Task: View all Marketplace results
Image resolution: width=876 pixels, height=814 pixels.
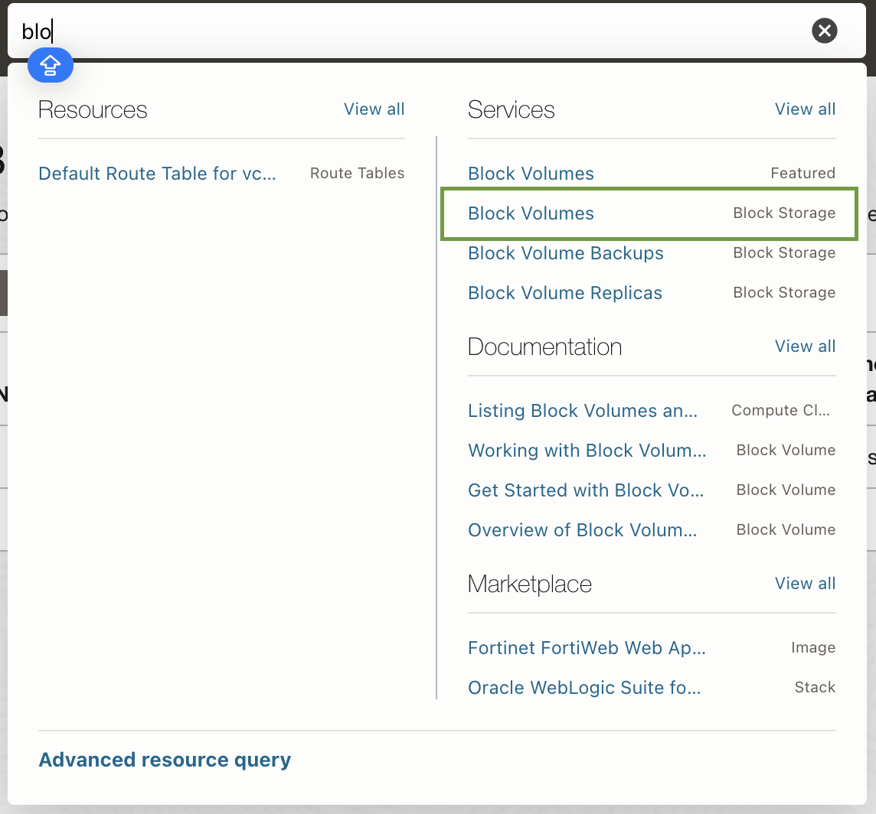Action: tap(805, 584)
